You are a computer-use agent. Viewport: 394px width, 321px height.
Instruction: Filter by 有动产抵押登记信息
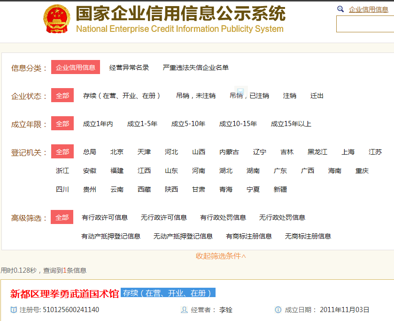click(111, 236)
